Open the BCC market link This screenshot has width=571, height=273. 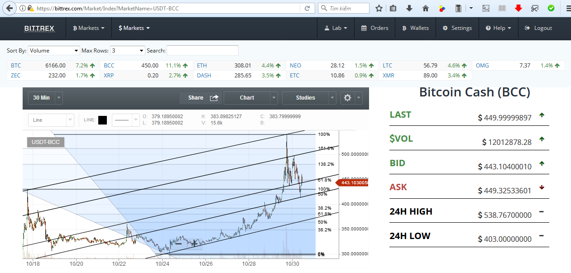[109, 66]
